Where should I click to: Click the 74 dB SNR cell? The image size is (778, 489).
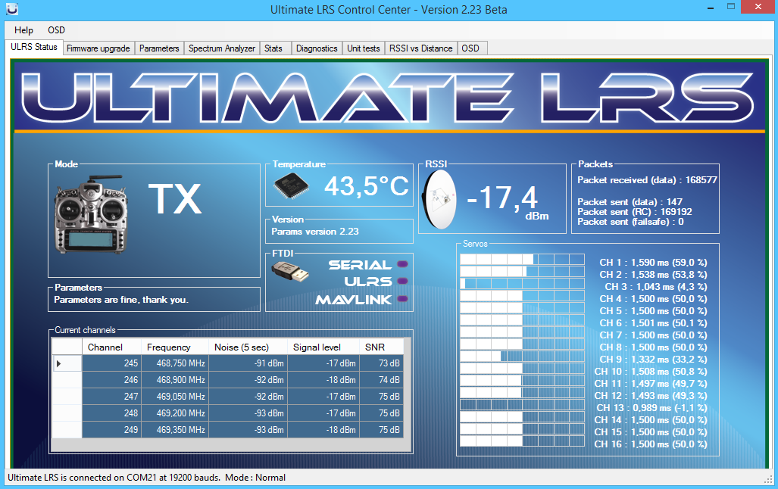tap(382, 380)
